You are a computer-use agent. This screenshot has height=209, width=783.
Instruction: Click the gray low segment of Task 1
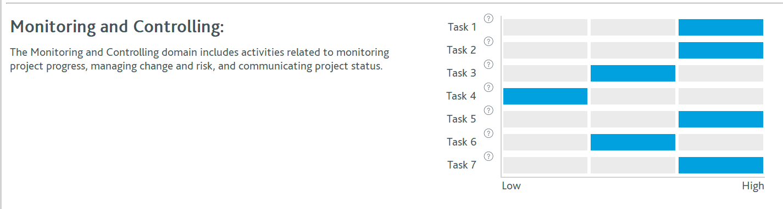coord(545,27)
